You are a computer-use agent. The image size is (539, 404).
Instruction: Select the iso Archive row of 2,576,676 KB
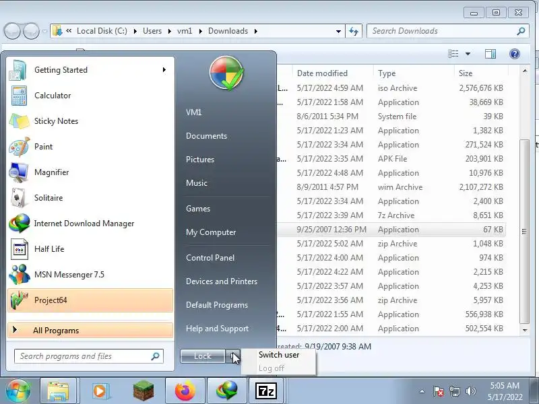click(391, 88)
